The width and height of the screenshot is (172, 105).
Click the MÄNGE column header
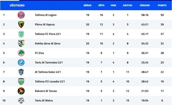point(88,5)
